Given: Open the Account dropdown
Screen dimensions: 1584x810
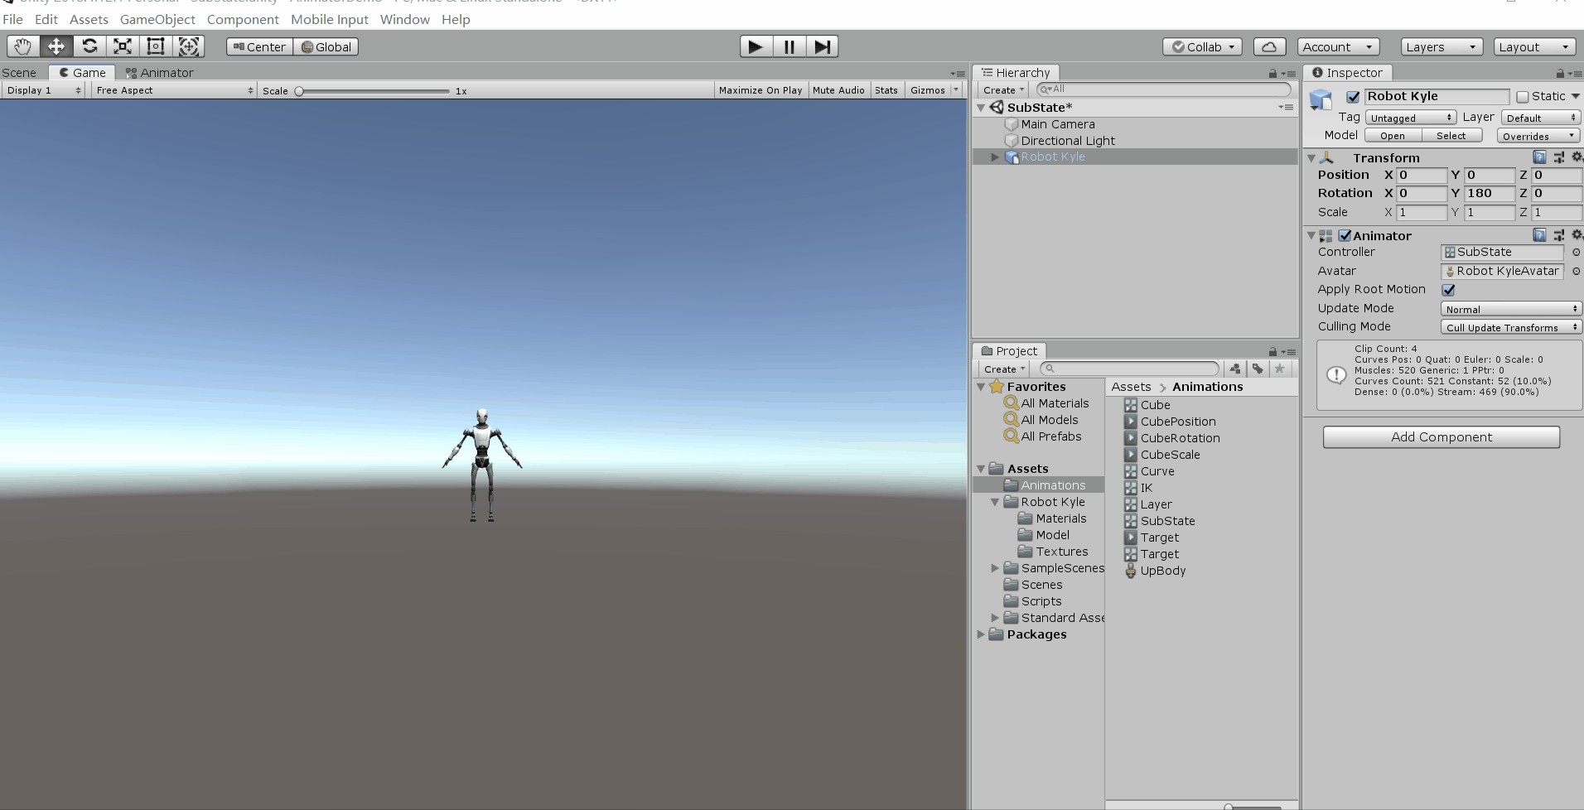Looking at the screenshot, I should [1339, 47].
